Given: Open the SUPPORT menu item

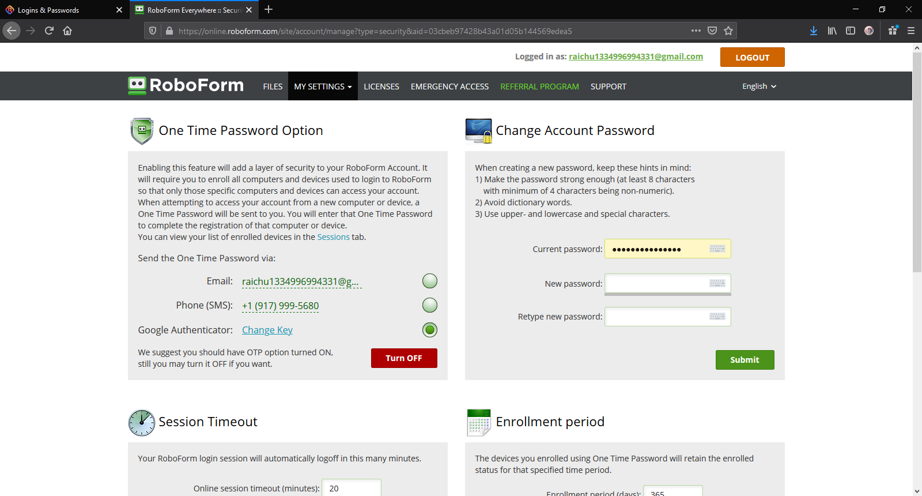Looking at the screenshot, I should pos(608,87).
